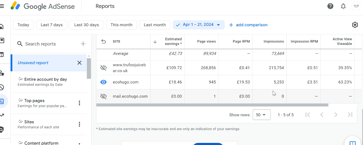This screenshot has height=145, width=363.
Task: Click add comparison link
Action: click(248, 25)
